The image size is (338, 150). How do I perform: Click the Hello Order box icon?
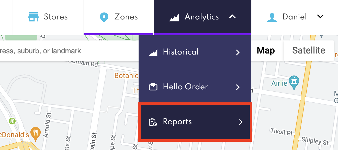tap(153, 87)
